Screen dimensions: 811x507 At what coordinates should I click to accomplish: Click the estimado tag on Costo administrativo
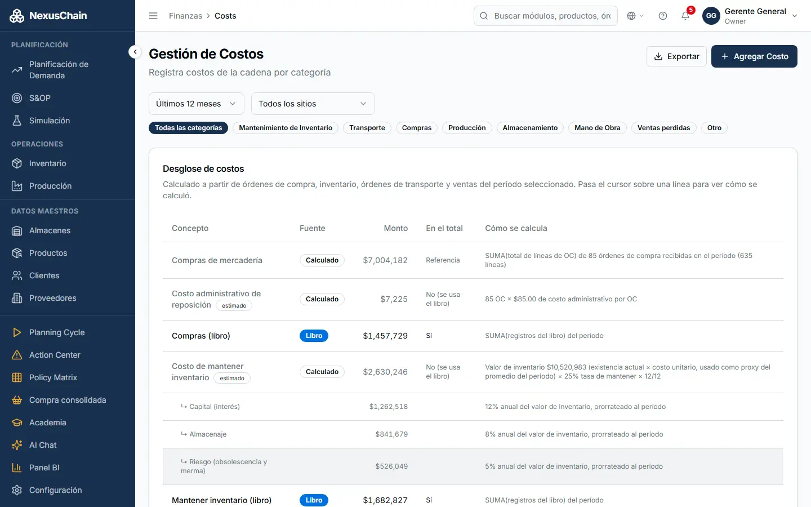[x=234, y=305]
